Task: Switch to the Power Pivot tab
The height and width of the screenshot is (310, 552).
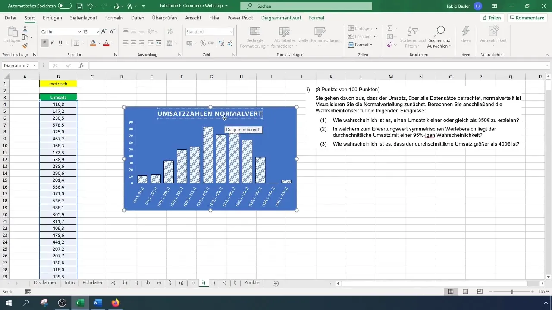Action: coord(240,18)
